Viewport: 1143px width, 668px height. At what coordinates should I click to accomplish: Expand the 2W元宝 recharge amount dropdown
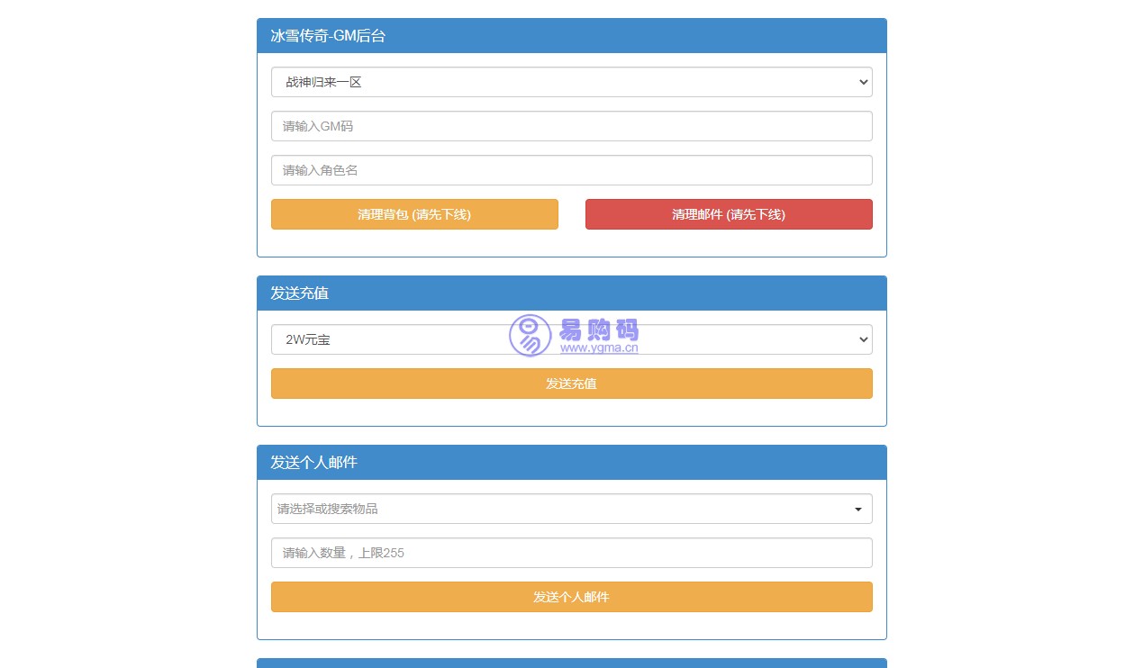pyautogui.click(x=571, y=339)
